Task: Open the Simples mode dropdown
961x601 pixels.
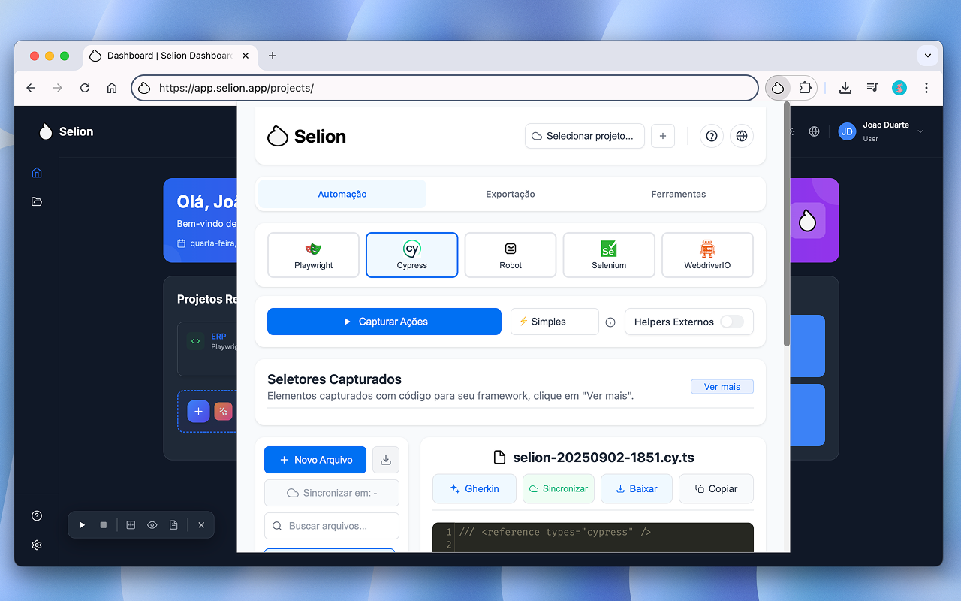Action: tap(554, 322)
